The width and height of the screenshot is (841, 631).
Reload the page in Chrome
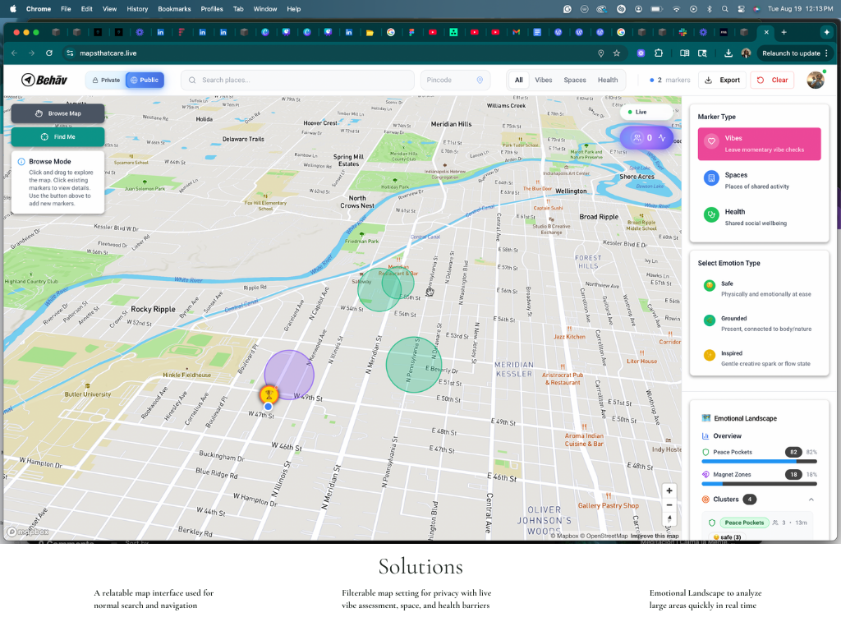click(48, 53)
